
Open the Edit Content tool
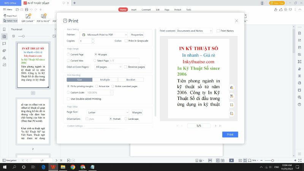(28, 18)
